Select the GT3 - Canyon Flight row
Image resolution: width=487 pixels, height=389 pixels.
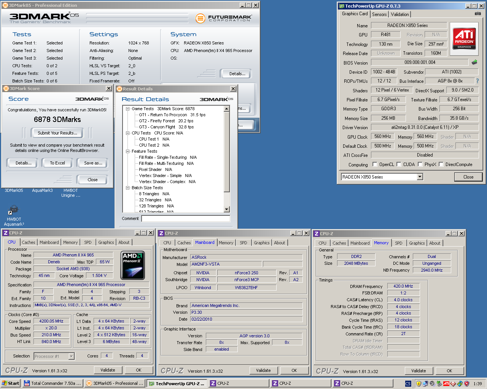point(166,127)
